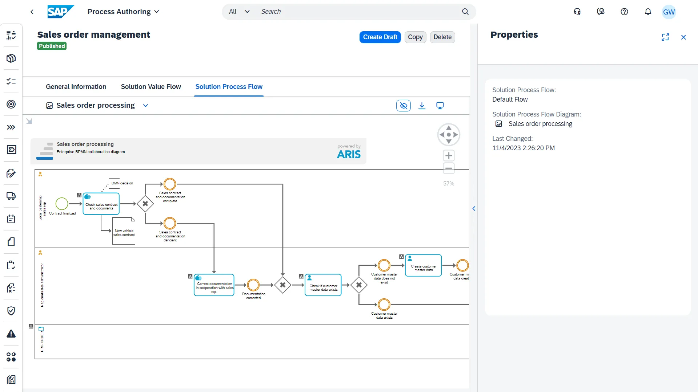Click the Contract finalized start event
The height and width of the screenshot is (392, 698).
tap(62, 204)
